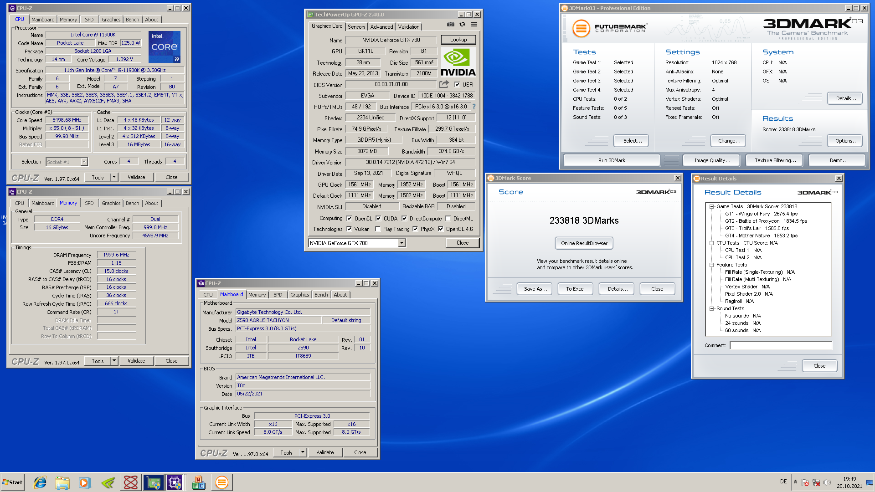Click Run 3DMark button
Screen dimensions: 875x492
(612, 160)
